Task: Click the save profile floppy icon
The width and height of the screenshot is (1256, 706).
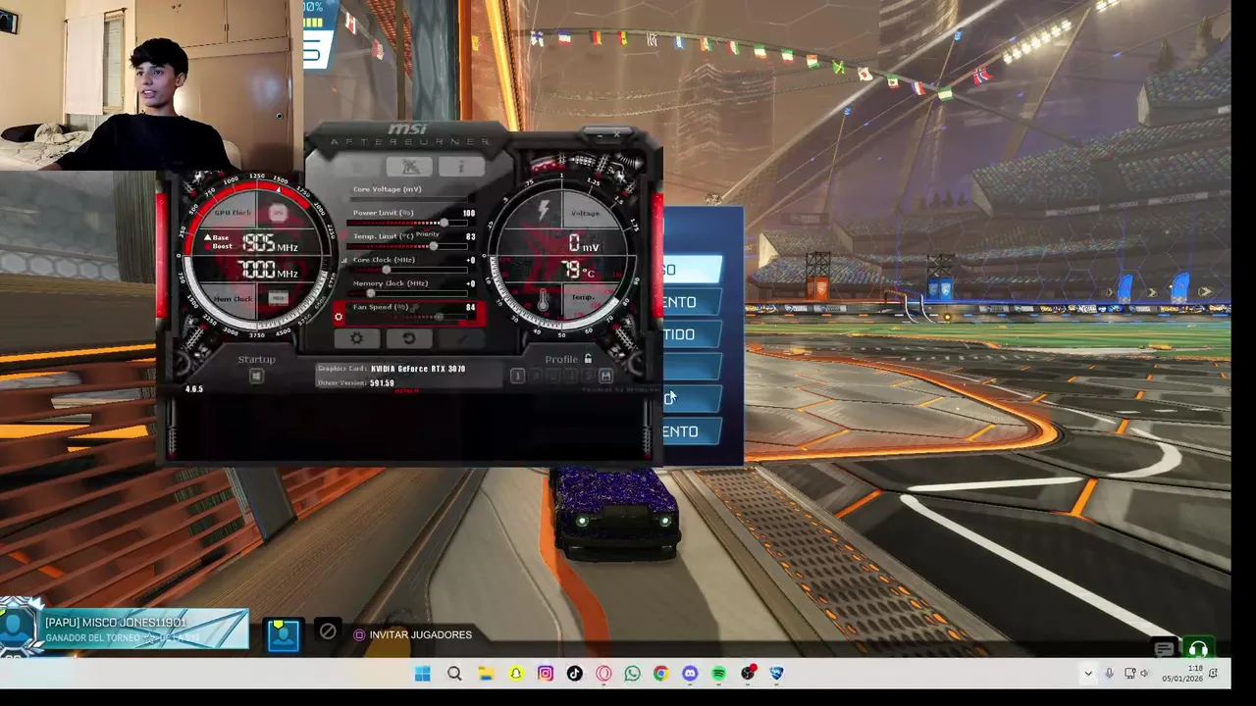Action: (x=605, y=377)
